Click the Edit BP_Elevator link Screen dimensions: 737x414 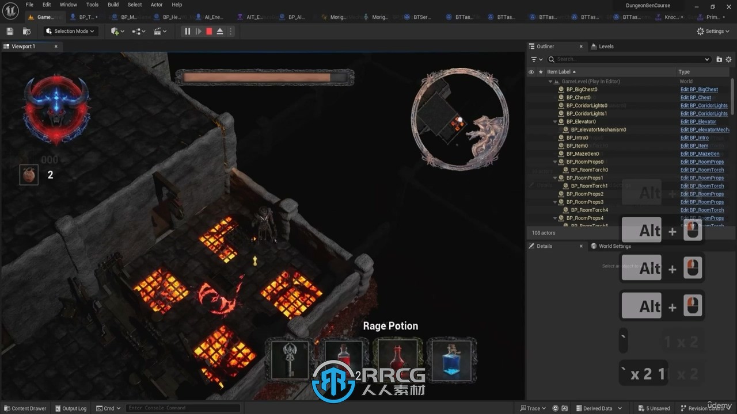click(x=698, y=122)
